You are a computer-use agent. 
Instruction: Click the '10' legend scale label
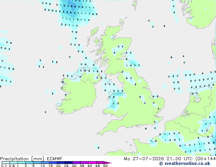tap(43, 166)
